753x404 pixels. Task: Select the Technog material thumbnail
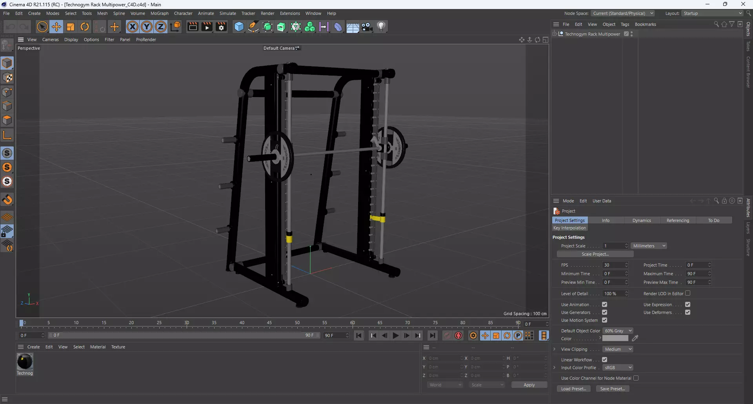pyautogui.click(x=25, y=361)
